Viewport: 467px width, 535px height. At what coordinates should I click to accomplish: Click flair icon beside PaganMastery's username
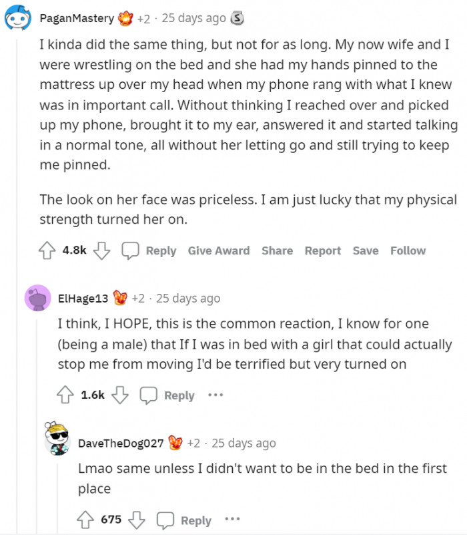click(125, 19)
